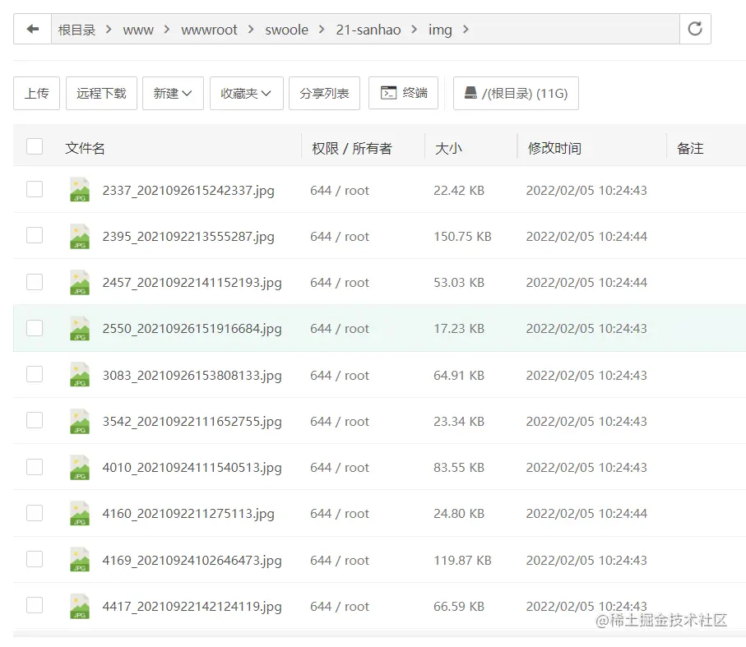Click the /(根目录) (11G) disk button

[516, 93]
